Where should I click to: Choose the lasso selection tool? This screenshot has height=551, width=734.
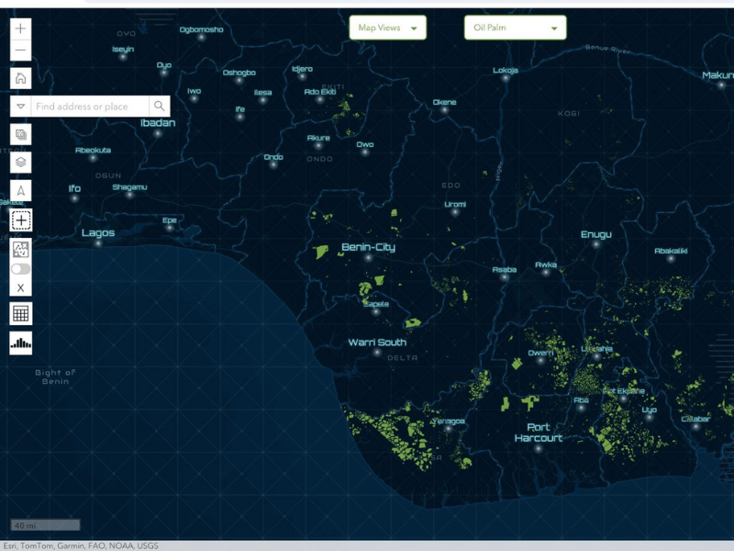(x=20, y=248)
